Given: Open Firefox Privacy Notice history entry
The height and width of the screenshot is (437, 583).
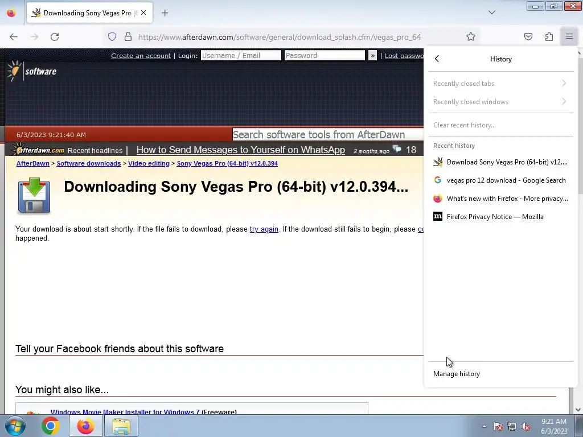Looking at the screenshot, I should pyautogui.click(x=500, y=217).
